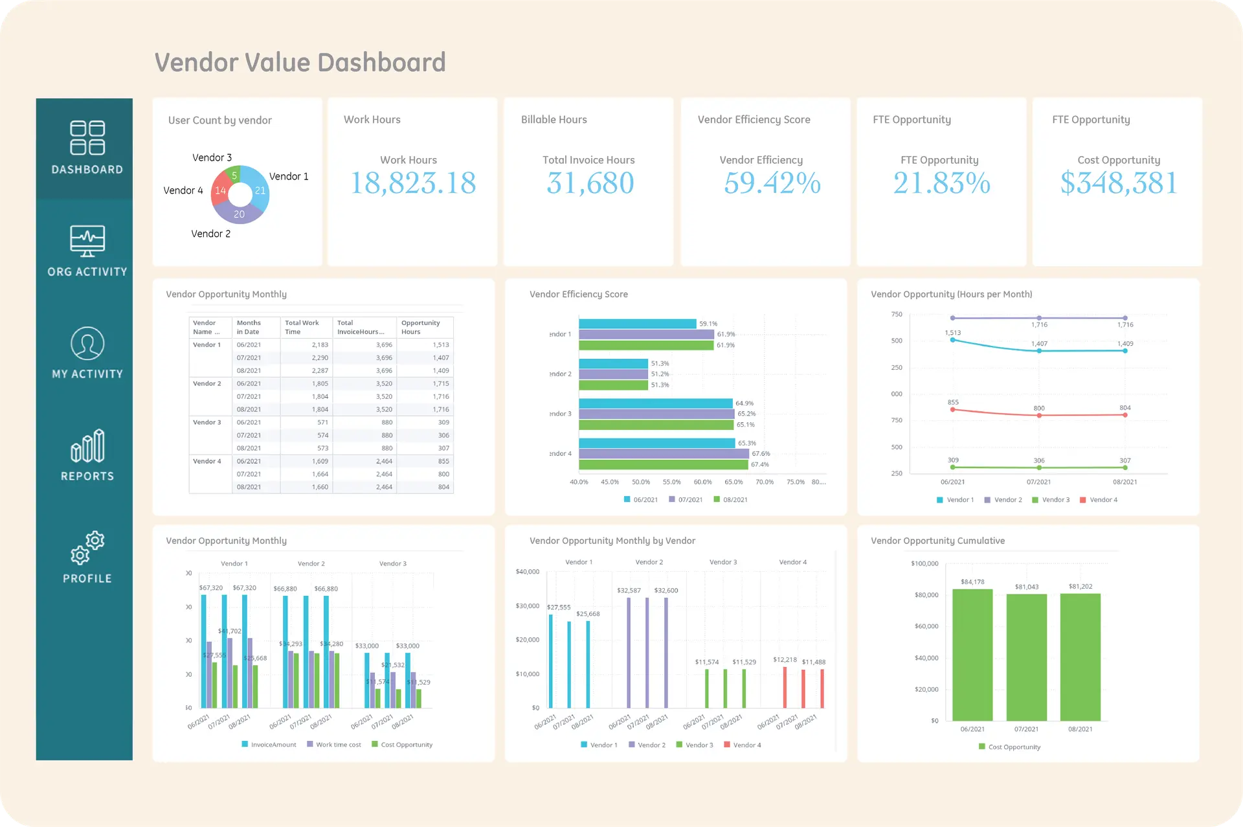Select the Vendor 3 slice in the donut chart
Screen dimensions: 1243x827
pos(234,176)
